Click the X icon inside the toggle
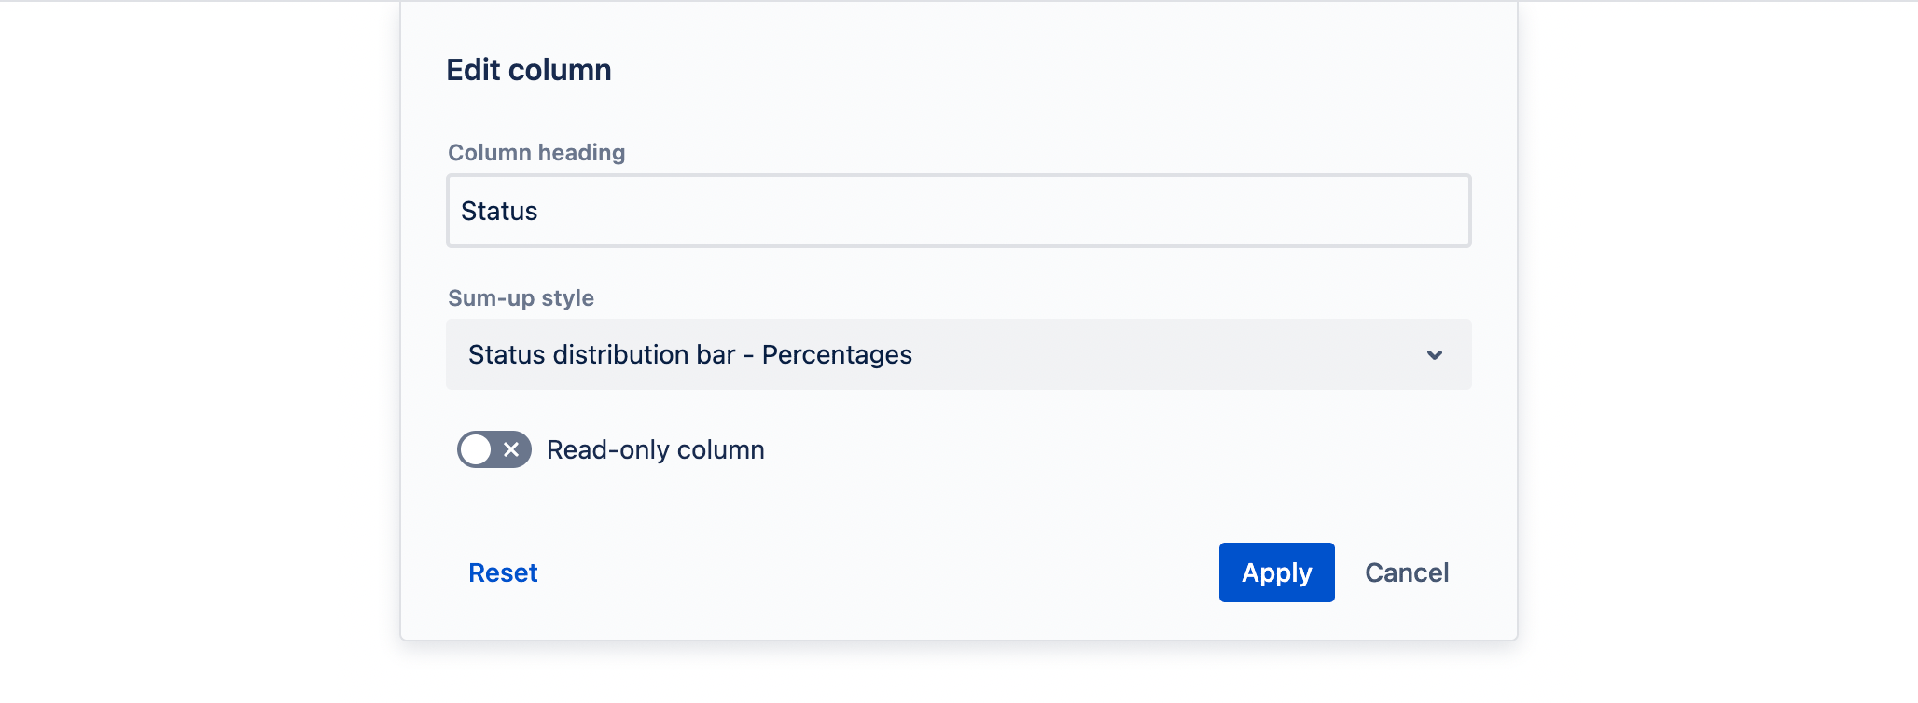Screen dimensions: 1918x703 coord(511,449)
